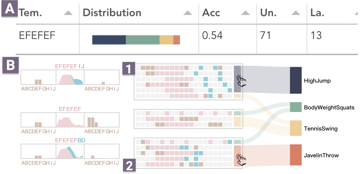
Task: Select the middle EFEFEF pattern chart
Action: point(70,120)
